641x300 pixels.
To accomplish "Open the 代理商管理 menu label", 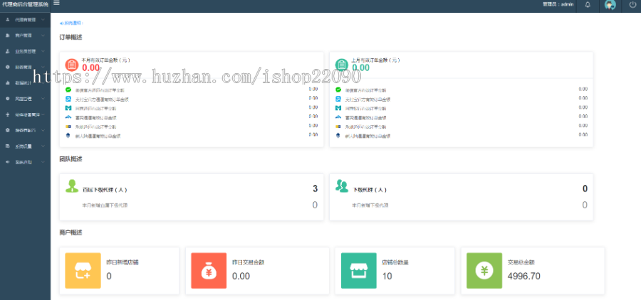I will pos(26,20).
